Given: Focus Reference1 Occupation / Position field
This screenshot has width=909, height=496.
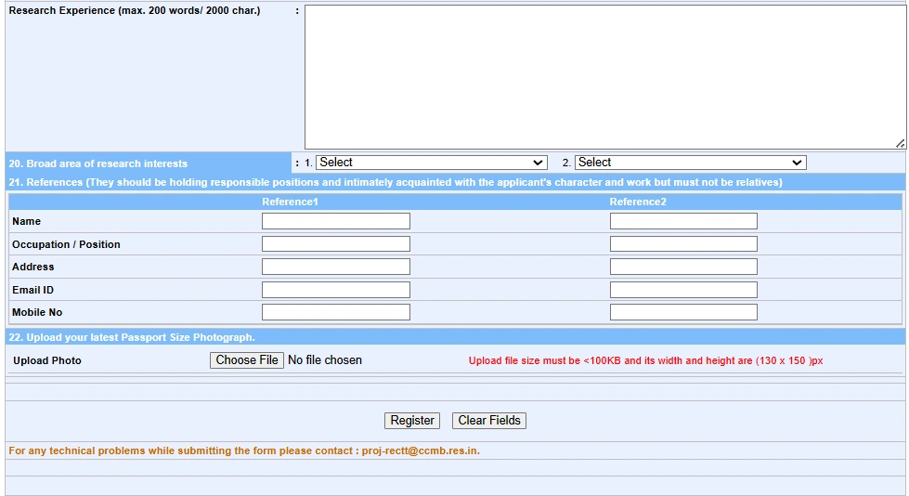Looking at the screenshot, I should [x=335, y=244].
